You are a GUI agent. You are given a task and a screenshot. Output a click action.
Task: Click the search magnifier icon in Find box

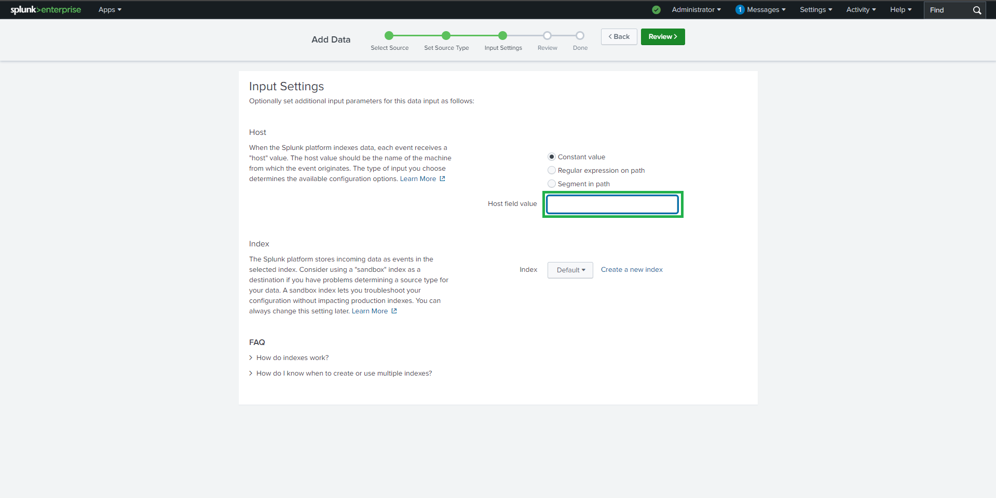coord(977,10)
